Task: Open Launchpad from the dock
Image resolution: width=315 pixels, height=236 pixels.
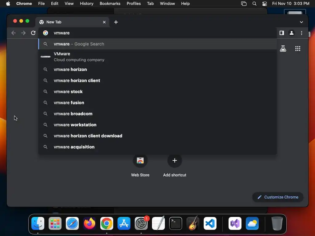Action: (55, 223)
